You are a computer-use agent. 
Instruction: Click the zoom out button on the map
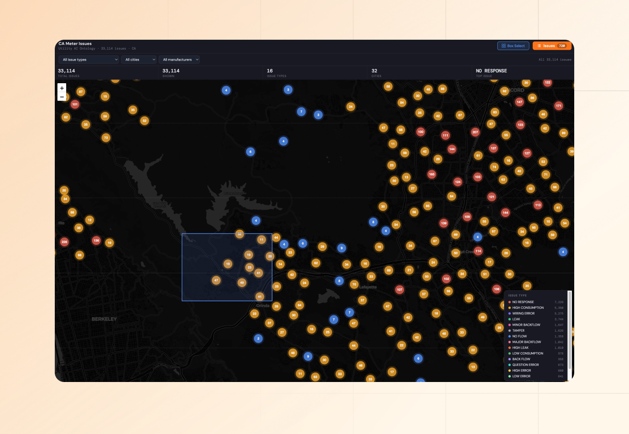62,96
